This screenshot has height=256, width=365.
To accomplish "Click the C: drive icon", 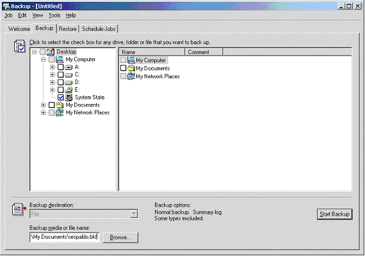I will click(69, 75).
